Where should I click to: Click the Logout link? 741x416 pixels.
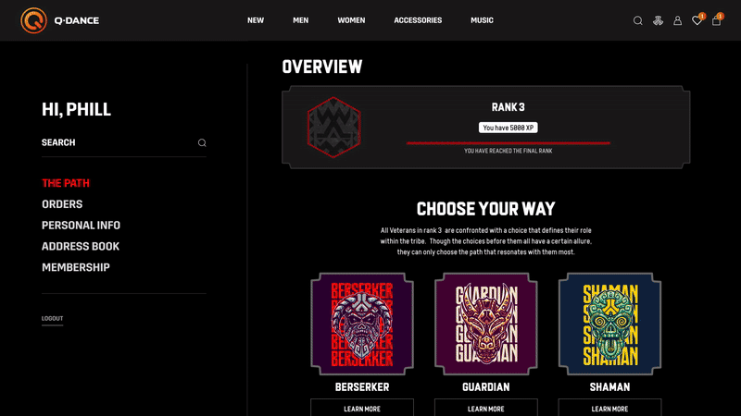52,318
